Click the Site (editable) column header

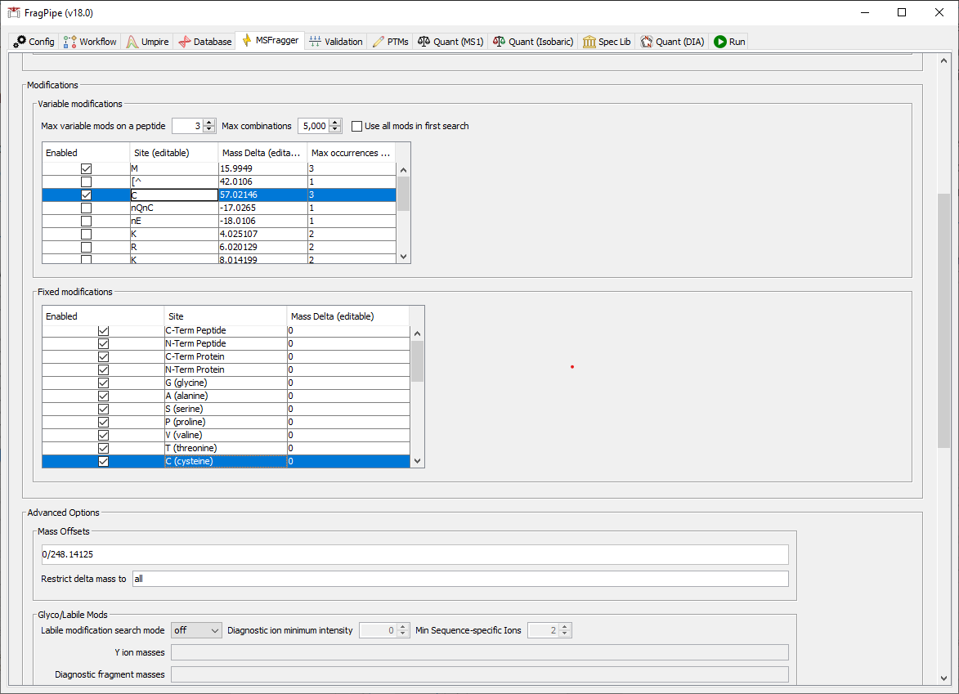[173, 153]
